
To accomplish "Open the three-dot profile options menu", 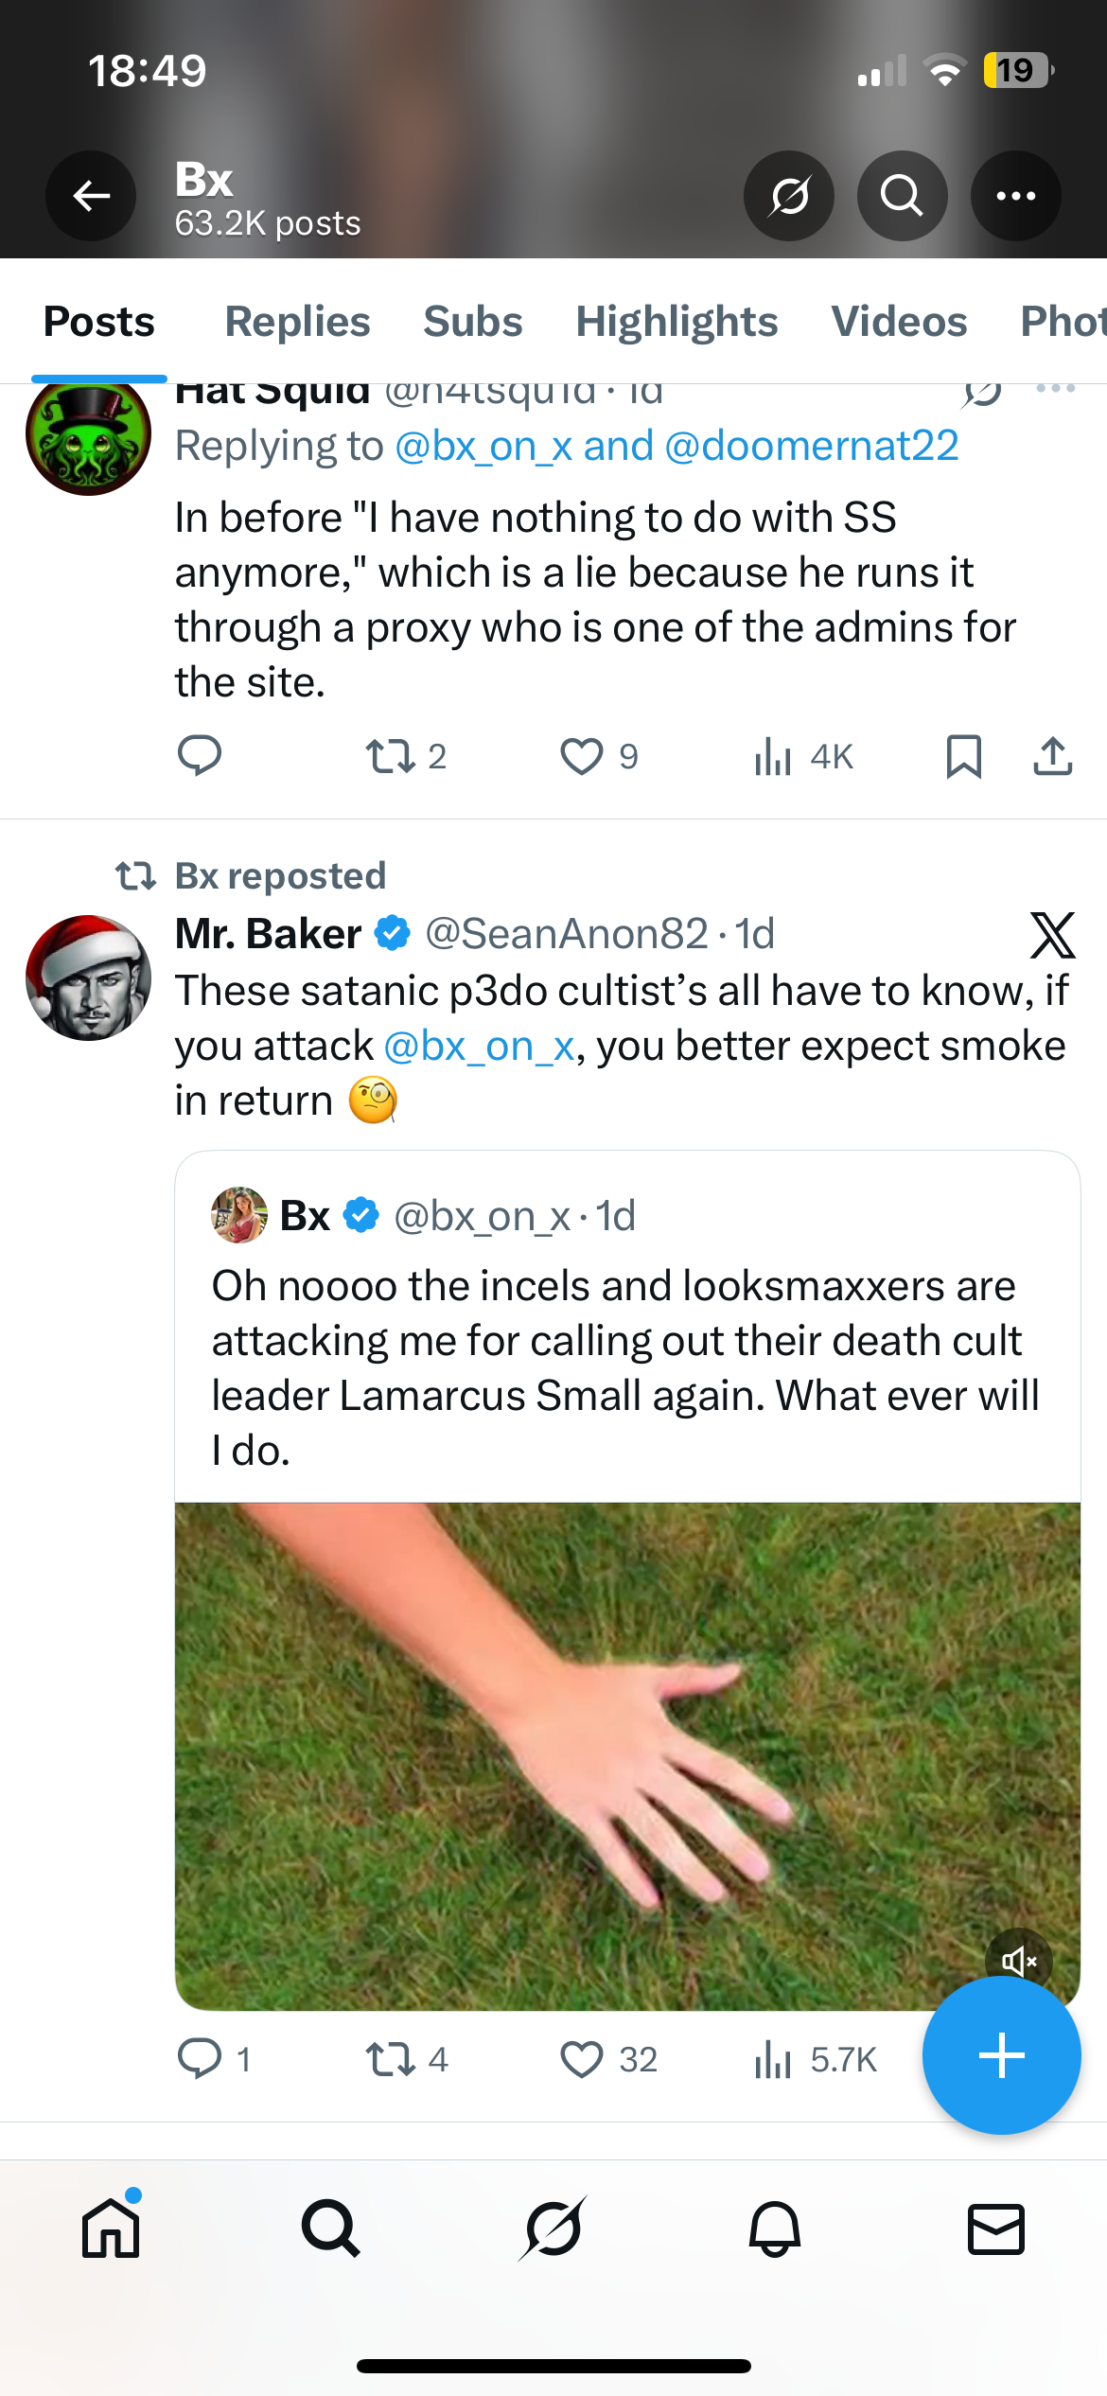I will [x=1015, y=196].
